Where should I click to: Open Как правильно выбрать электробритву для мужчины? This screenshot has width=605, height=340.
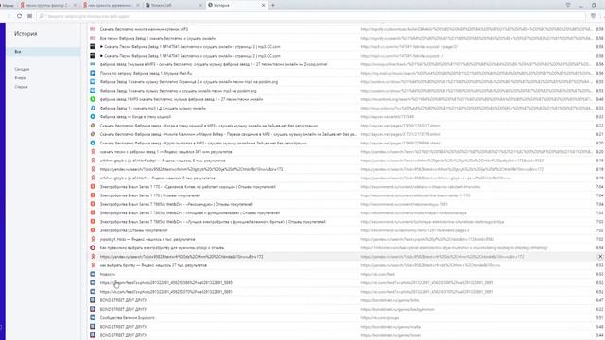pyautogui.click(x=162, y=247)
